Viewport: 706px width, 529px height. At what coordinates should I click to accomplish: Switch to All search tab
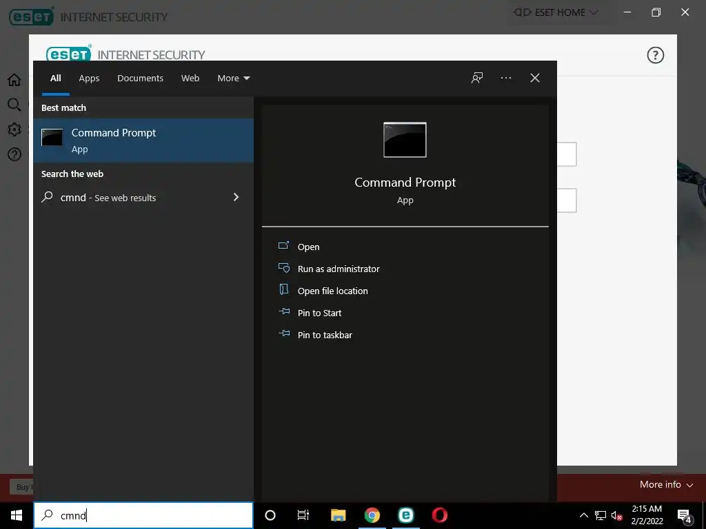[x=55, y=79]
